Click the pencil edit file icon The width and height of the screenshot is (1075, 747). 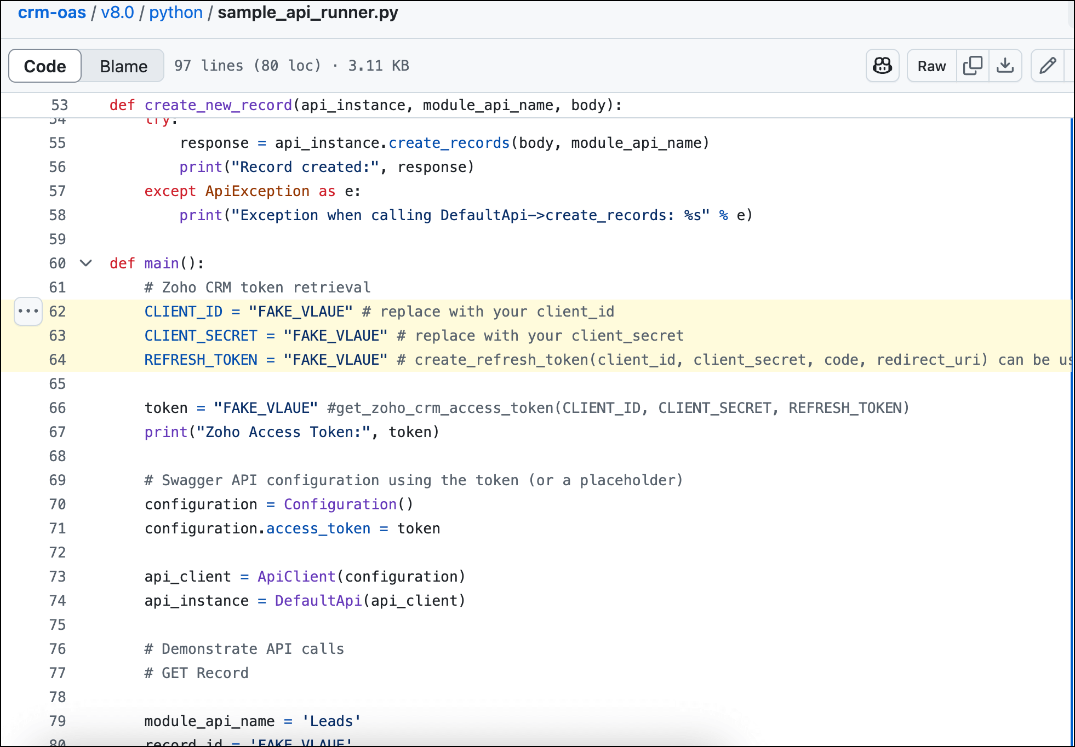coord(1048,66)
